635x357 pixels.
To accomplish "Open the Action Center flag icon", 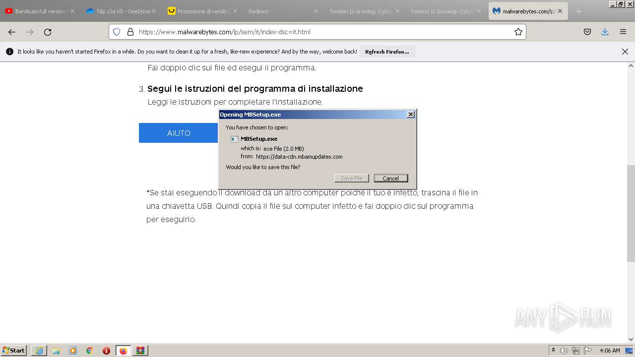I will tap(588, 351).
